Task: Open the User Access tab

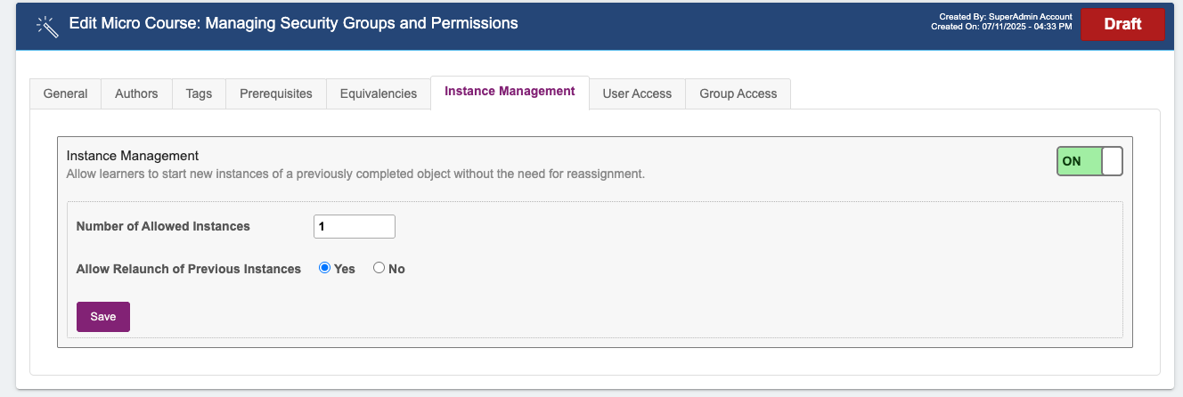Action: [637, 93]
